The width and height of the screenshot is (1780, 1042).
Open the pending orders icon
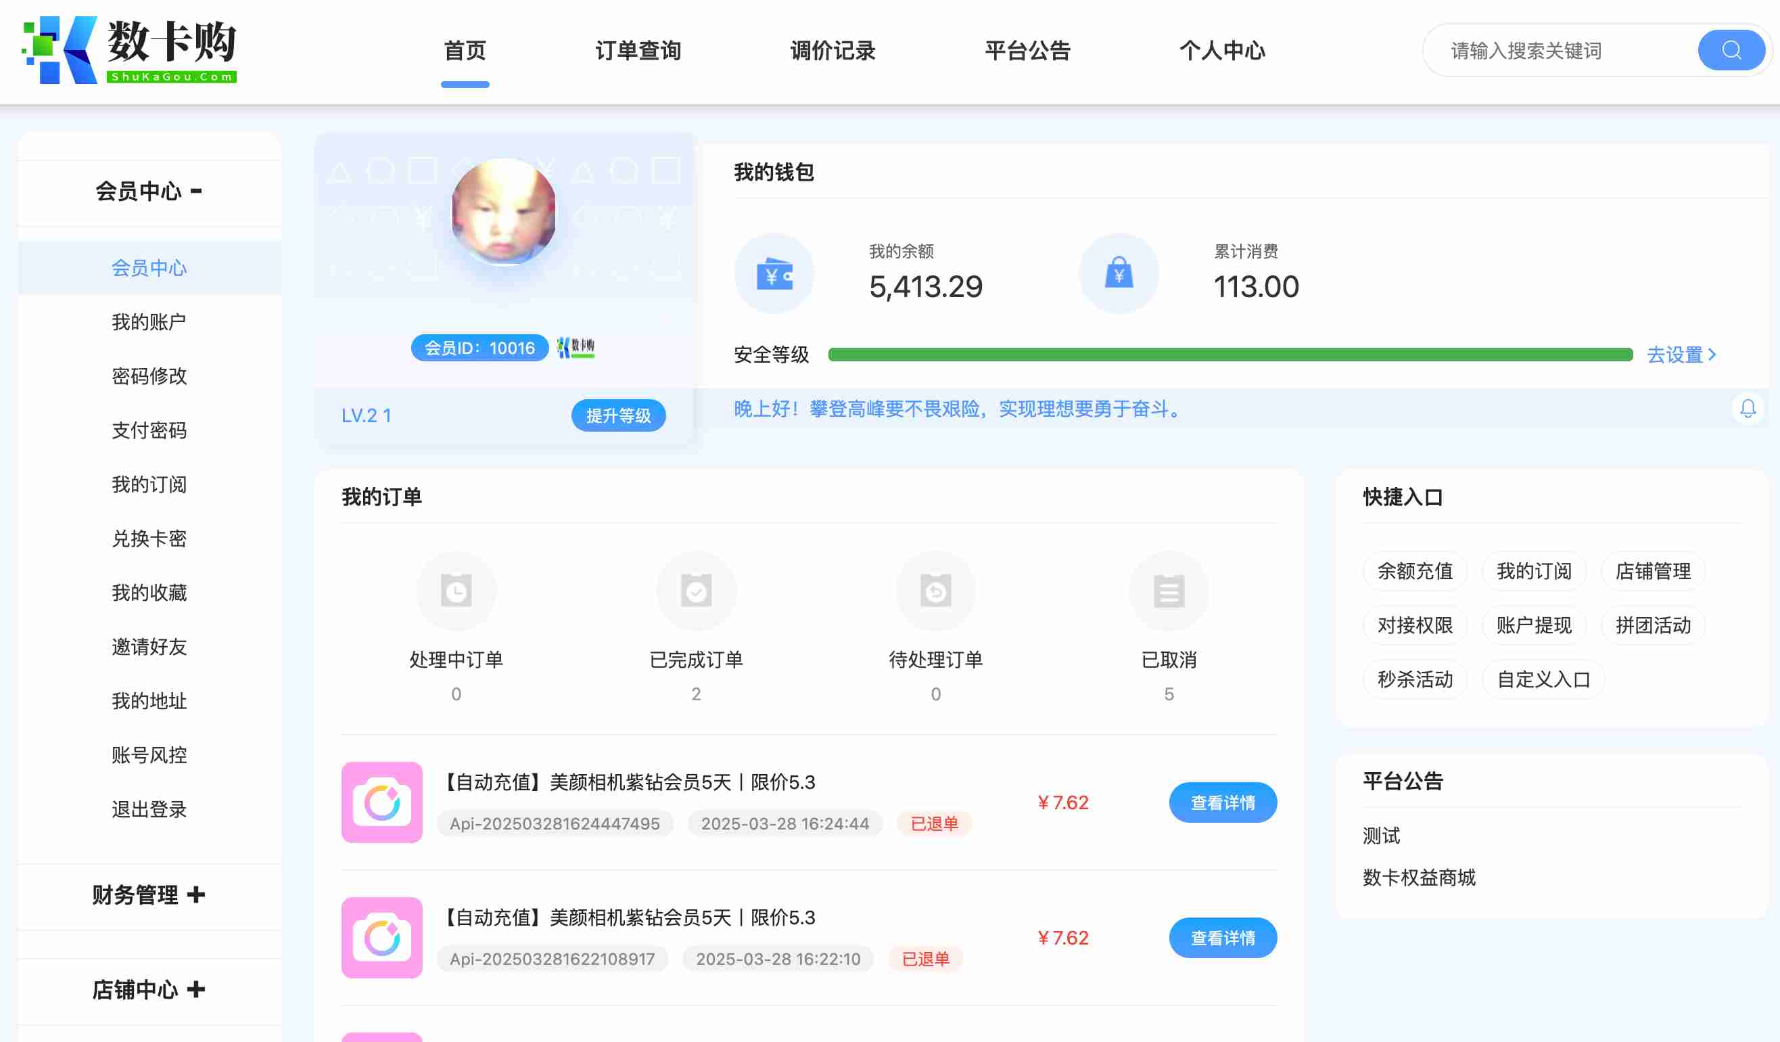pos(935,591)
